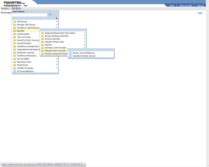Click the Enterprise Learning folder icon
Image resolution: width=209 pixels, height=167 pixels.
(x=14, y=53)
